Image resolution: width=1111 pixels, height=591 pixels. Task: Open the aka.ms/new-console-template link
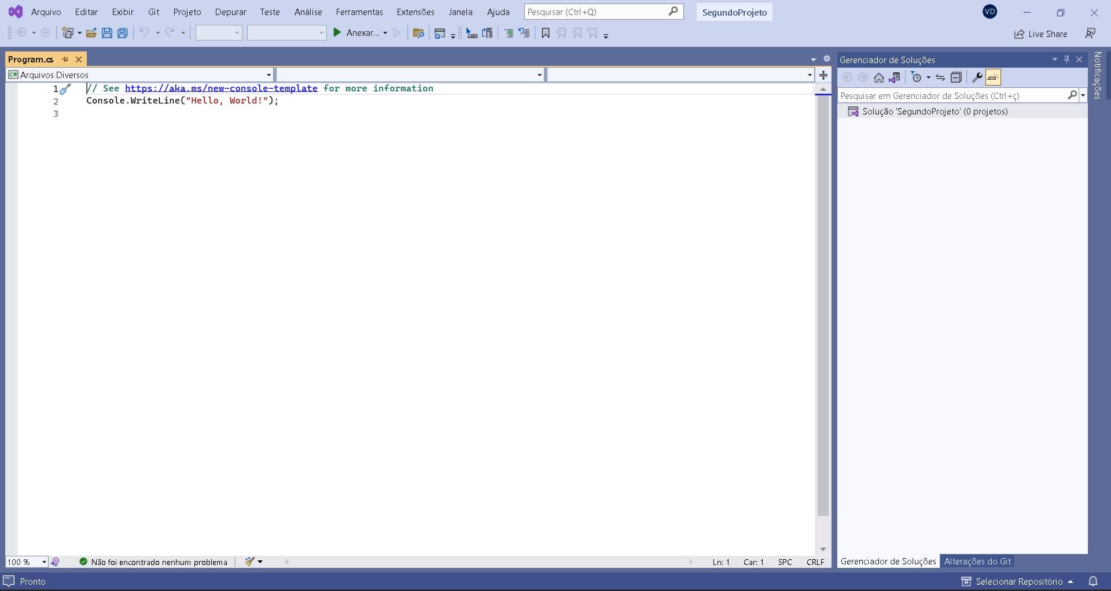221,88
